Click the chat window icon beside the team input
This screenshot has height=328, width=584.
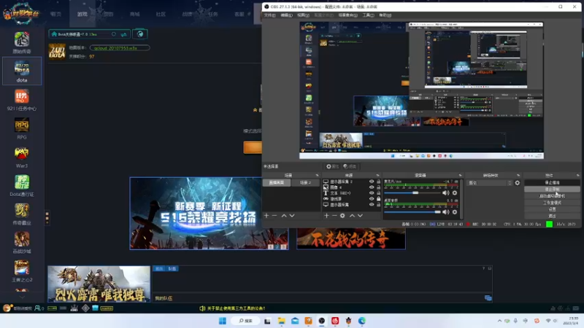tap(488, 298)
